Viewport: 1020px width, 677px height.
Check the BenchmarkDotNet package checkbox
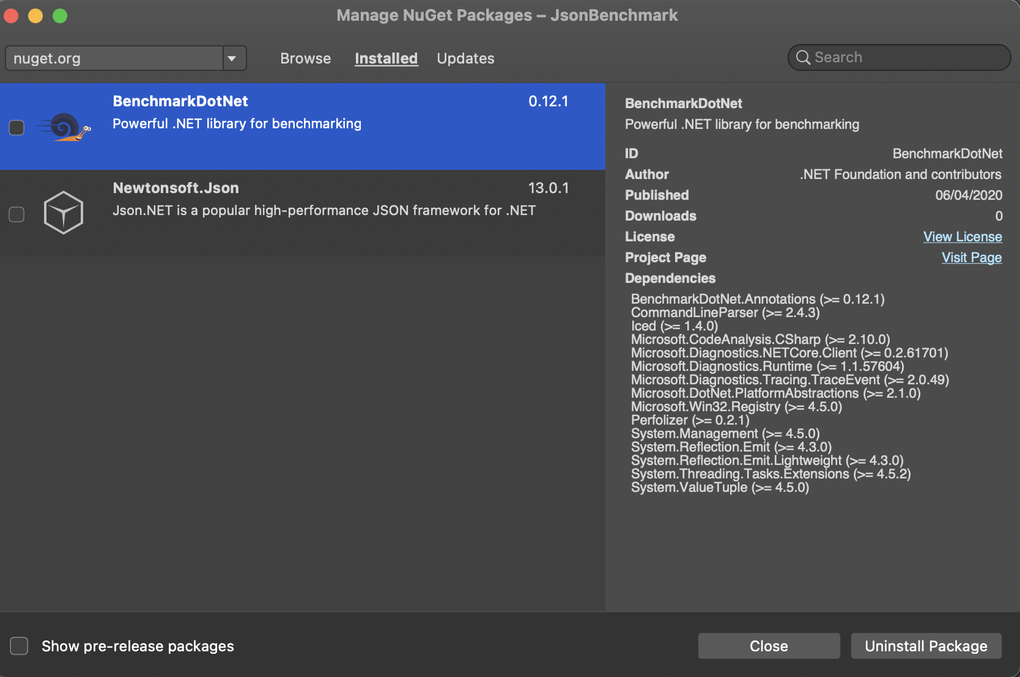pos(17,127)
